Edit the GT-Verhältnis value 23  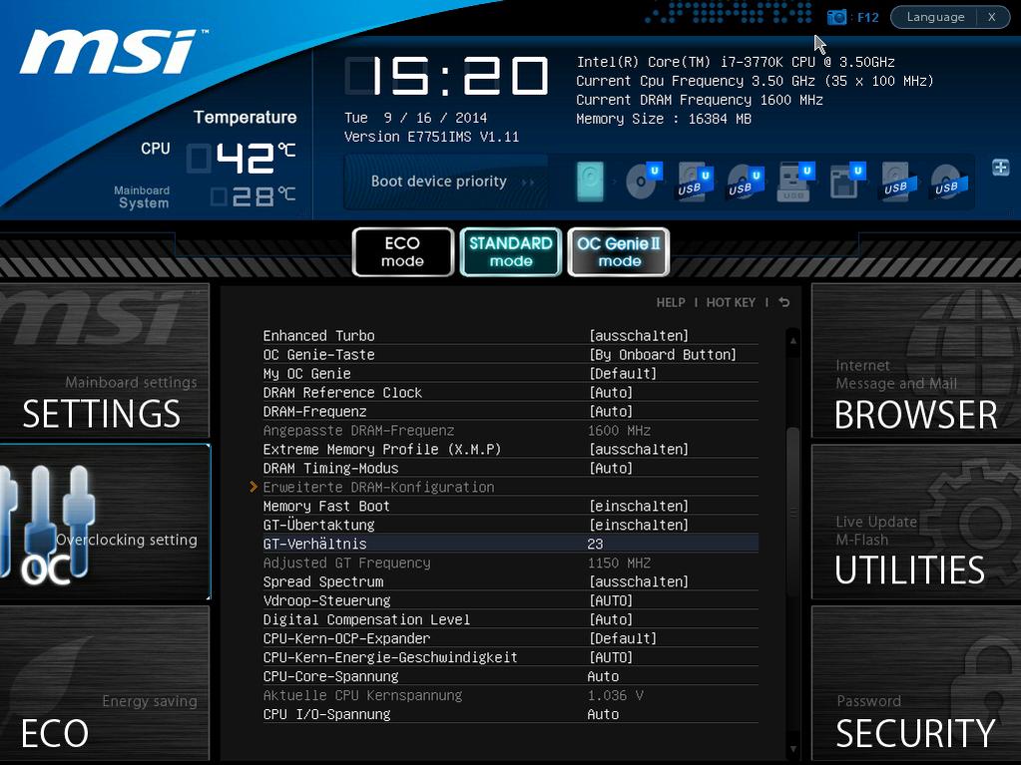coord(595,544)
